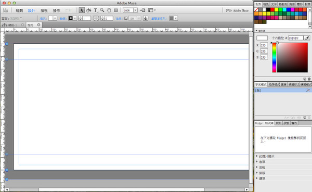The image size is (312, 192).
Task: Switch to the 預視 preview mode
Action: pos(44,10)
